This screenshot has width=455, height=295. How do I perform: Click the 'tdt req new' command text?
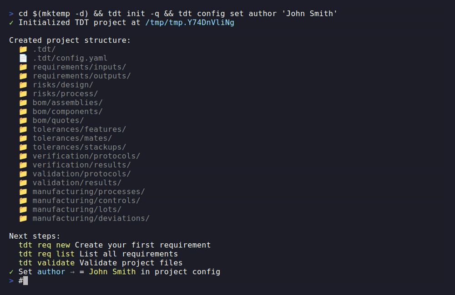coord(45,245)
